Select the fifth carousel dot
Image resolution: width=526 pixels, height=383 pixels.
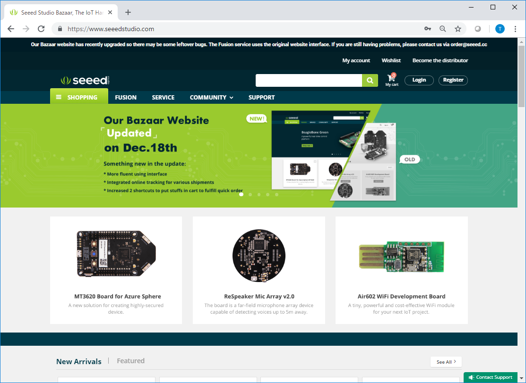pyautogui.click(x=277, y=194)
